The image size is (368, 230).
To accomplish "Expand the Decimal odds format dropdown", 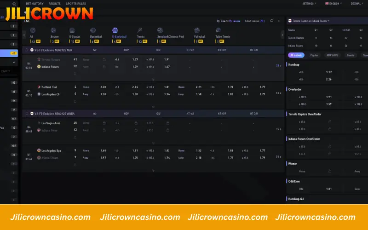I will (356, 3).
